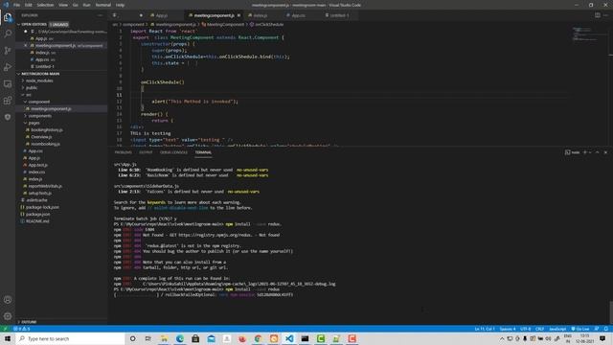Image resolution: width=613 pixels, height=345 pixels.
Task: Collapse the Open Editors section
Action: click(34, 24)
